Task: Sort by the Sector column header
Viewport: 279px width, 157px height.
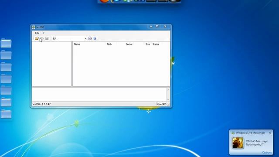Action: tap(129, 44)
